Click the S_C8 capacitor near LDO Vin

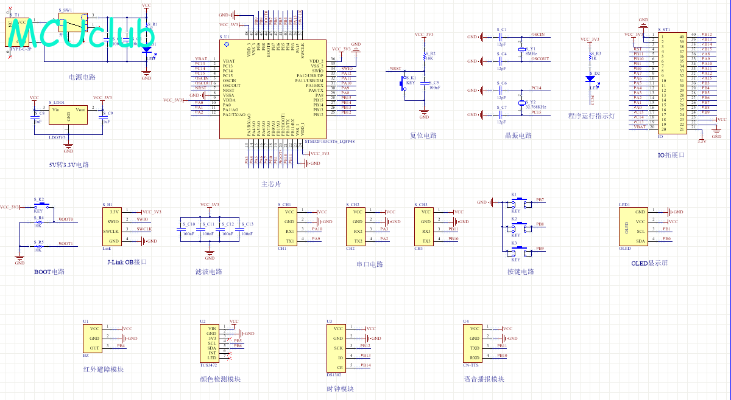pyautogui.click(x=35, y=117)
